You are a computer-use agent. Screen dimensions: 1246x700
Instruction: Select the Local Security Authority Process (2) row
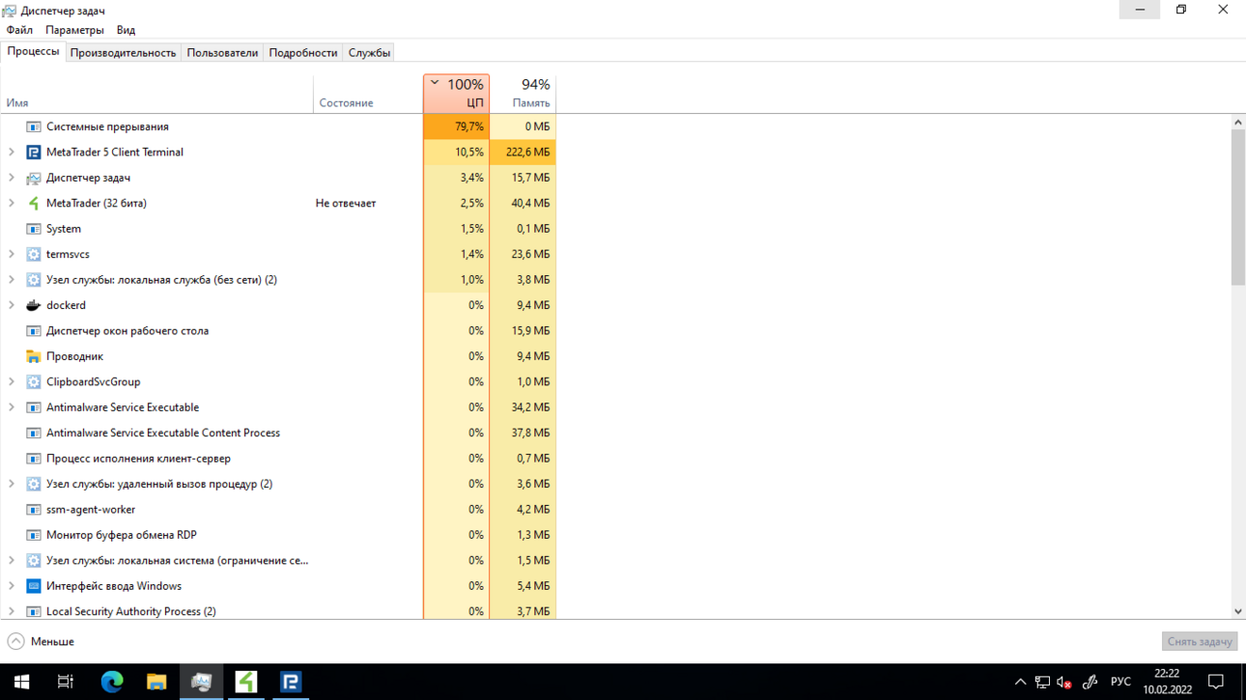[278, 611]
